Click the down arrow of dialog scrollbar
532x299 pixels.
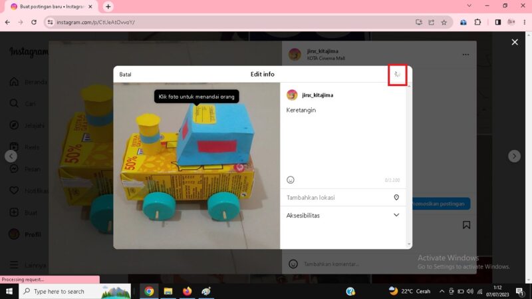(409, 244)
